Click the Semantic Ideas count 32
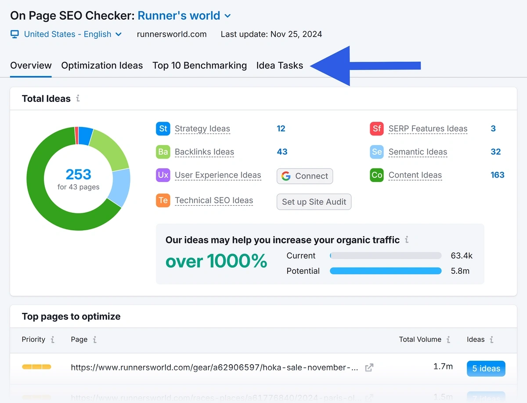527x403 pixels. coord(496,152)
